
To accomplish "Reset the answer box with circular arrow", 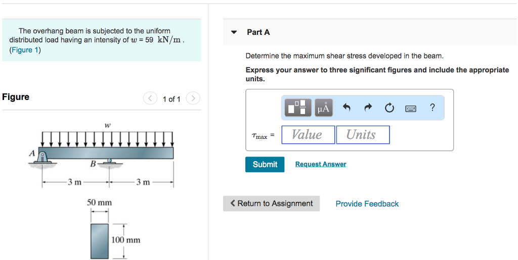I will 390,108.
